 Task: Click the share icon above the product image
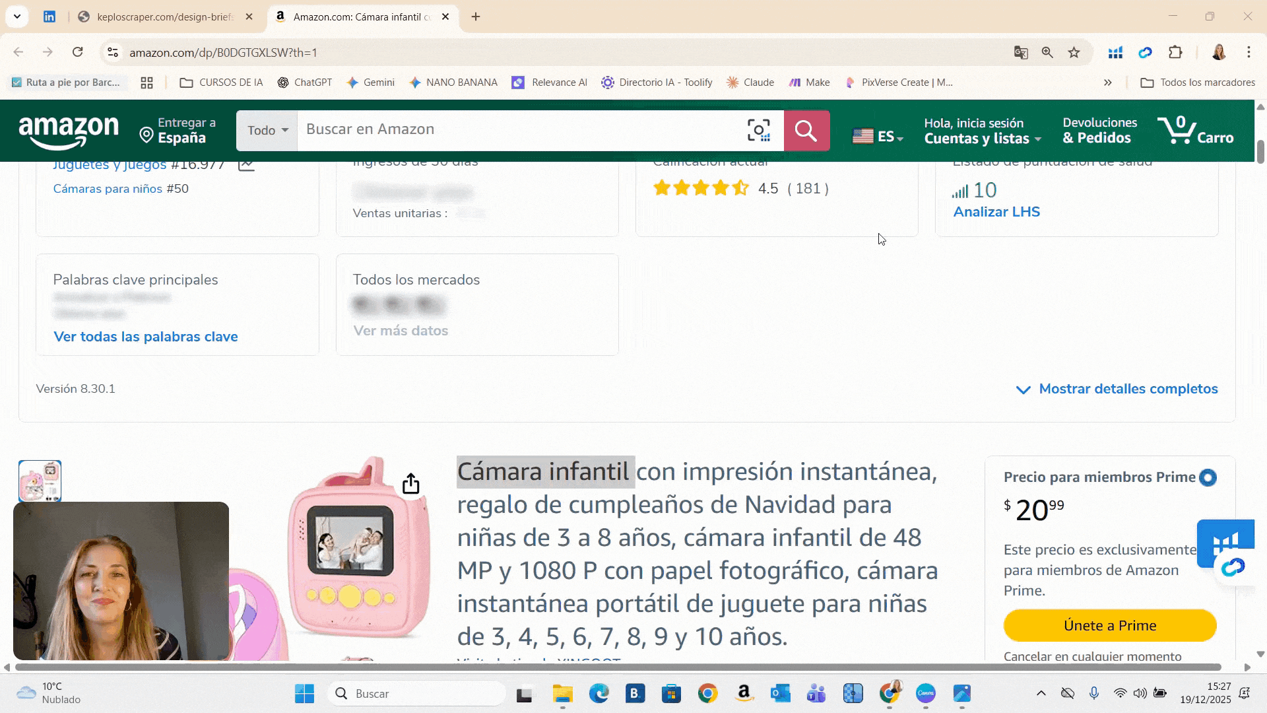point(410,483)
